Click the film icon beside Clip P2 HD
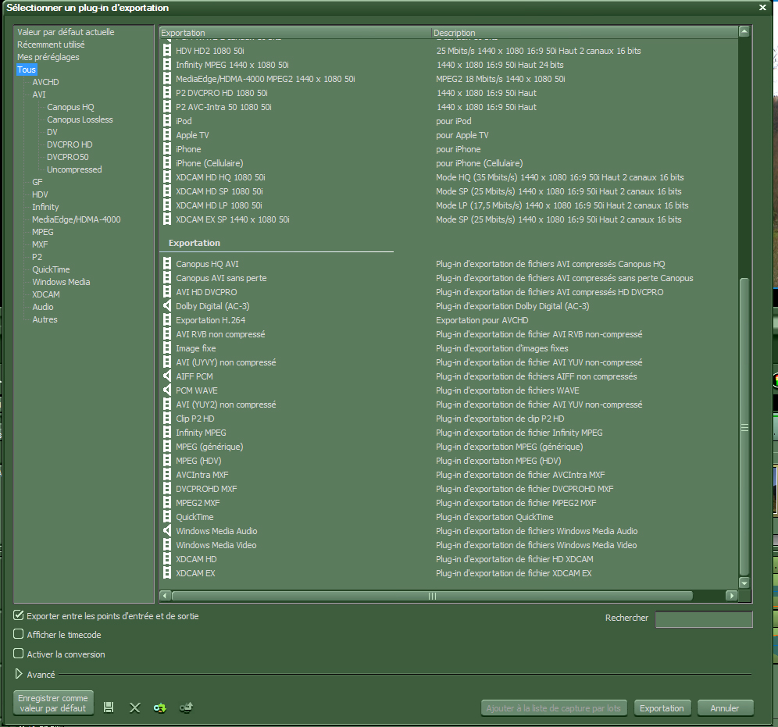Image resolution: width=778 pixels, height=727 pixels. (167, 419)
